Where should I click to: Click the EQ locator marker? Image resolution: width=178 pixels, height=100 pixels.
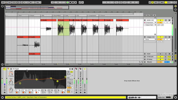click(77, 16)
